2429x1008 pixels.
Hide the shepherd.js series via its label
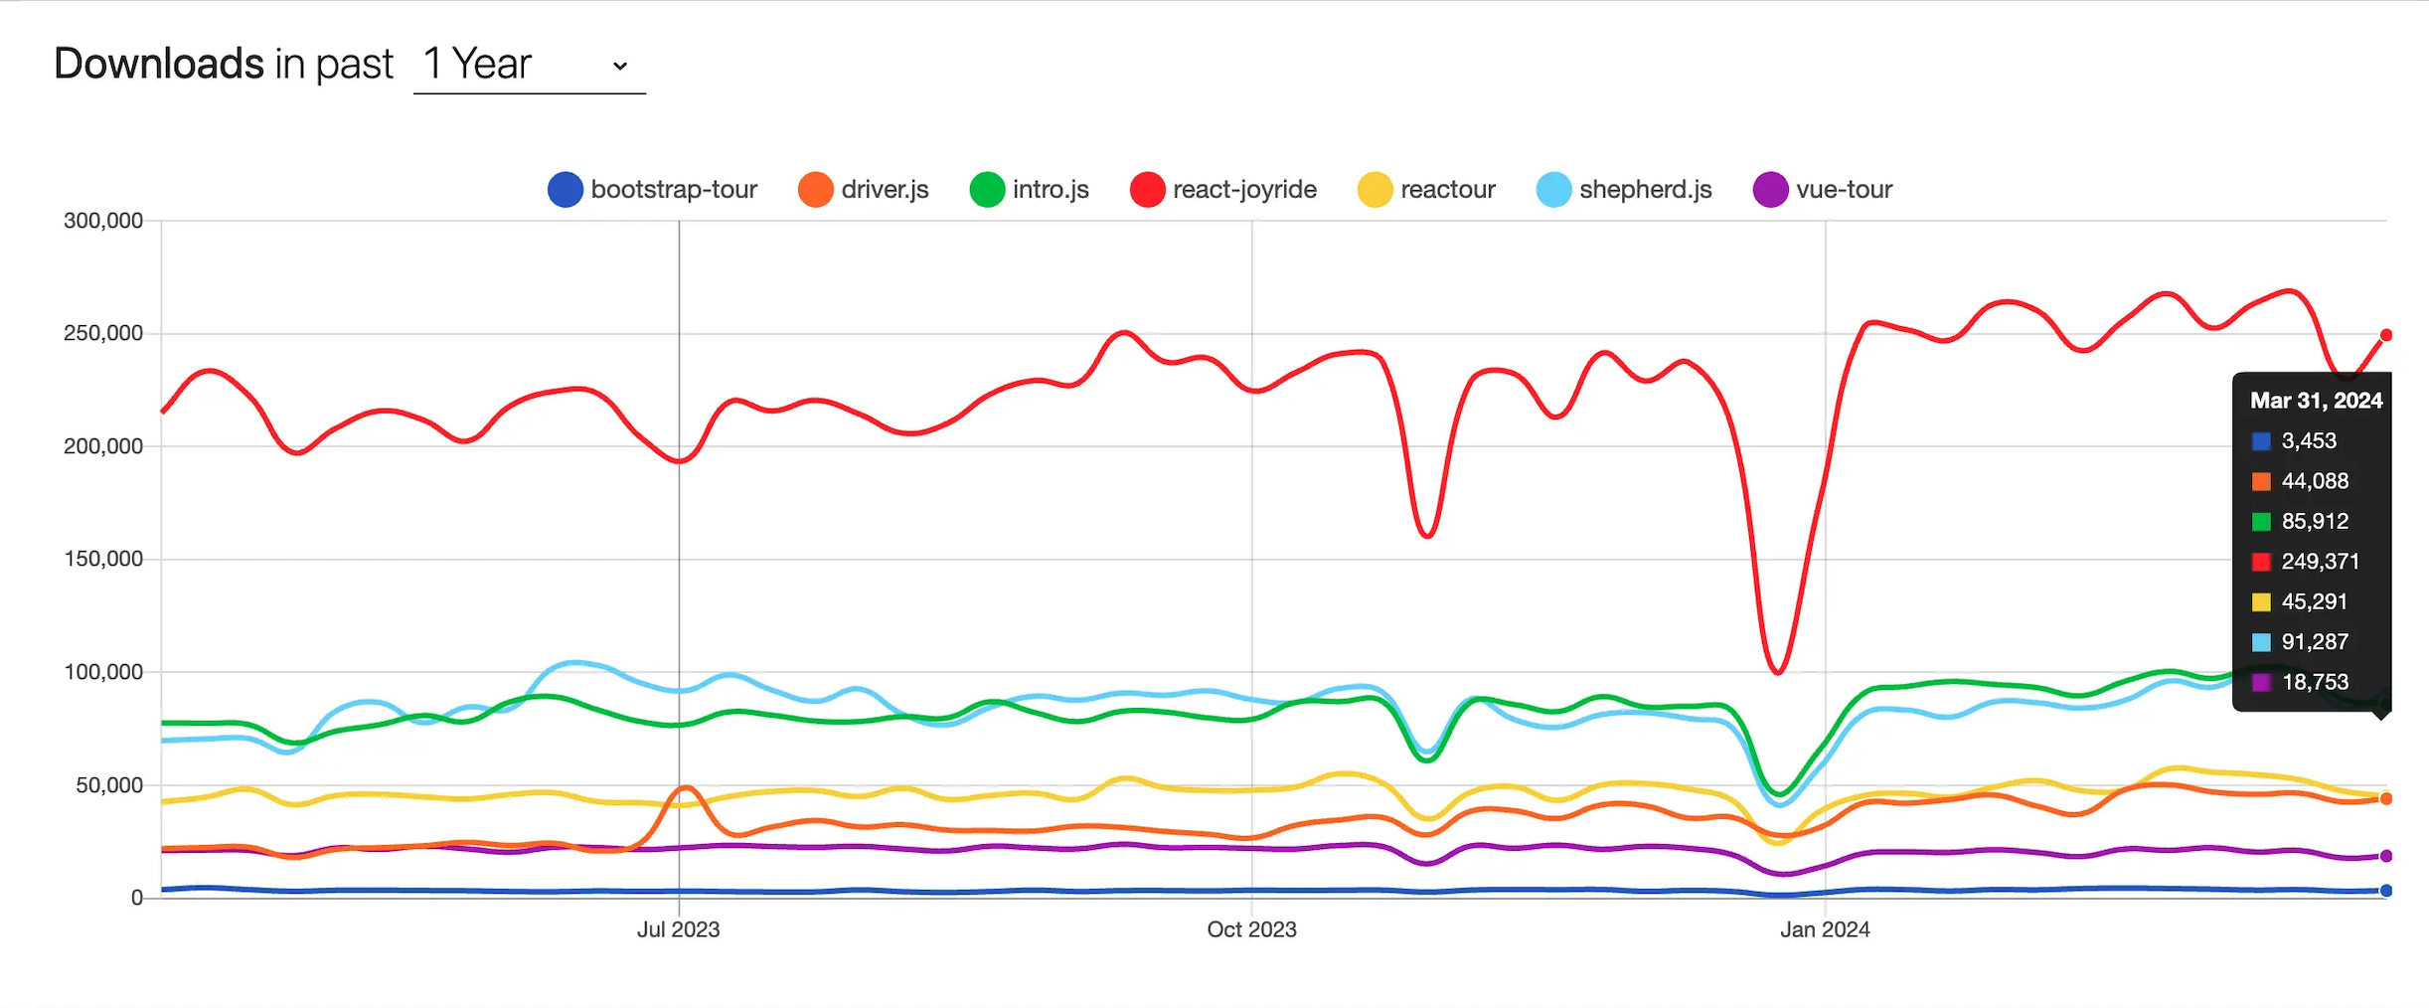pos(1645,190)
